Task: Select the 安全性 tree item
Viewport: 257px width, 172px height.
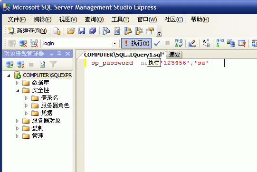Action: click(x=40, y=90)
